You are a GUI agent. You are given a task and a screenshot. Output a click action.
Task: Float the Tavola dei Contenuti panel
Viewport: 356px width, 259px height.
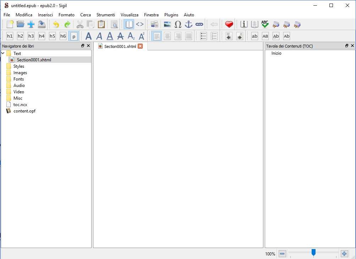coord(347,46)
